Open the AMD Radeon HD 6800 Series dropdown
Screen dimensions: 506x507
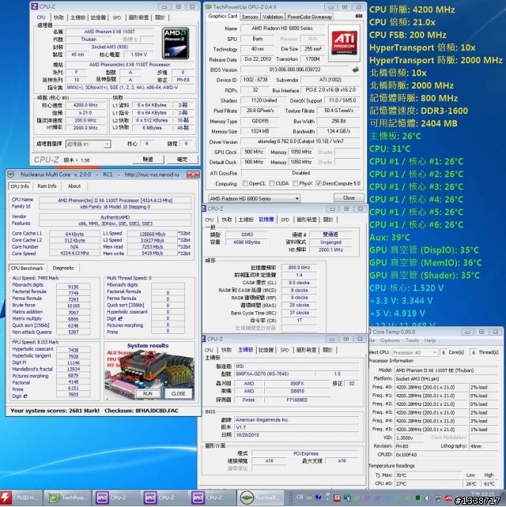pos(254,198)
